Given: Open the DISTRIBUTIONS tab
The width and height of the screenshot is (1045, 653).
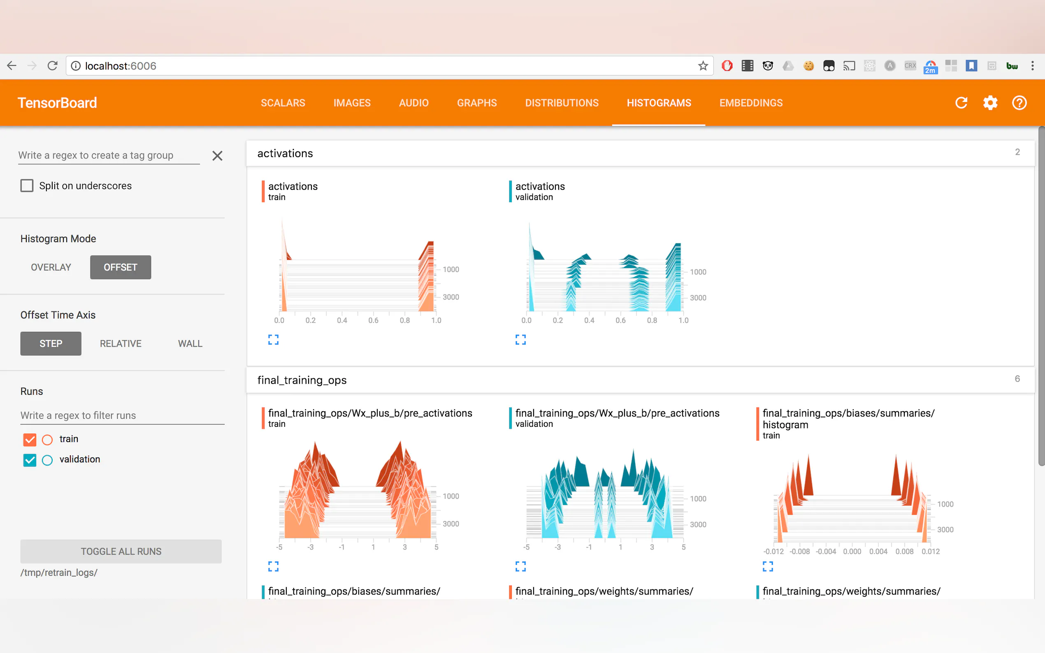Looking at the screenshot, I should click(562, 103).
